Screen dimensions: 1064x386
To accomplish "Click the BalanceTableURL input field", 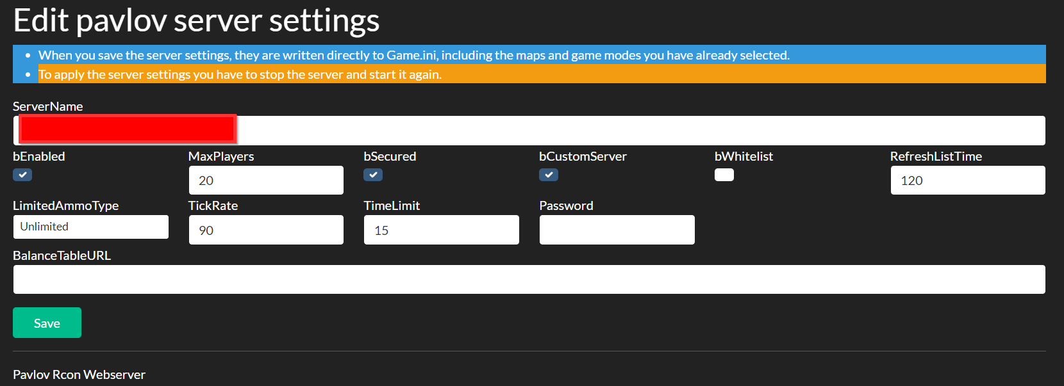I will point(529,280).
